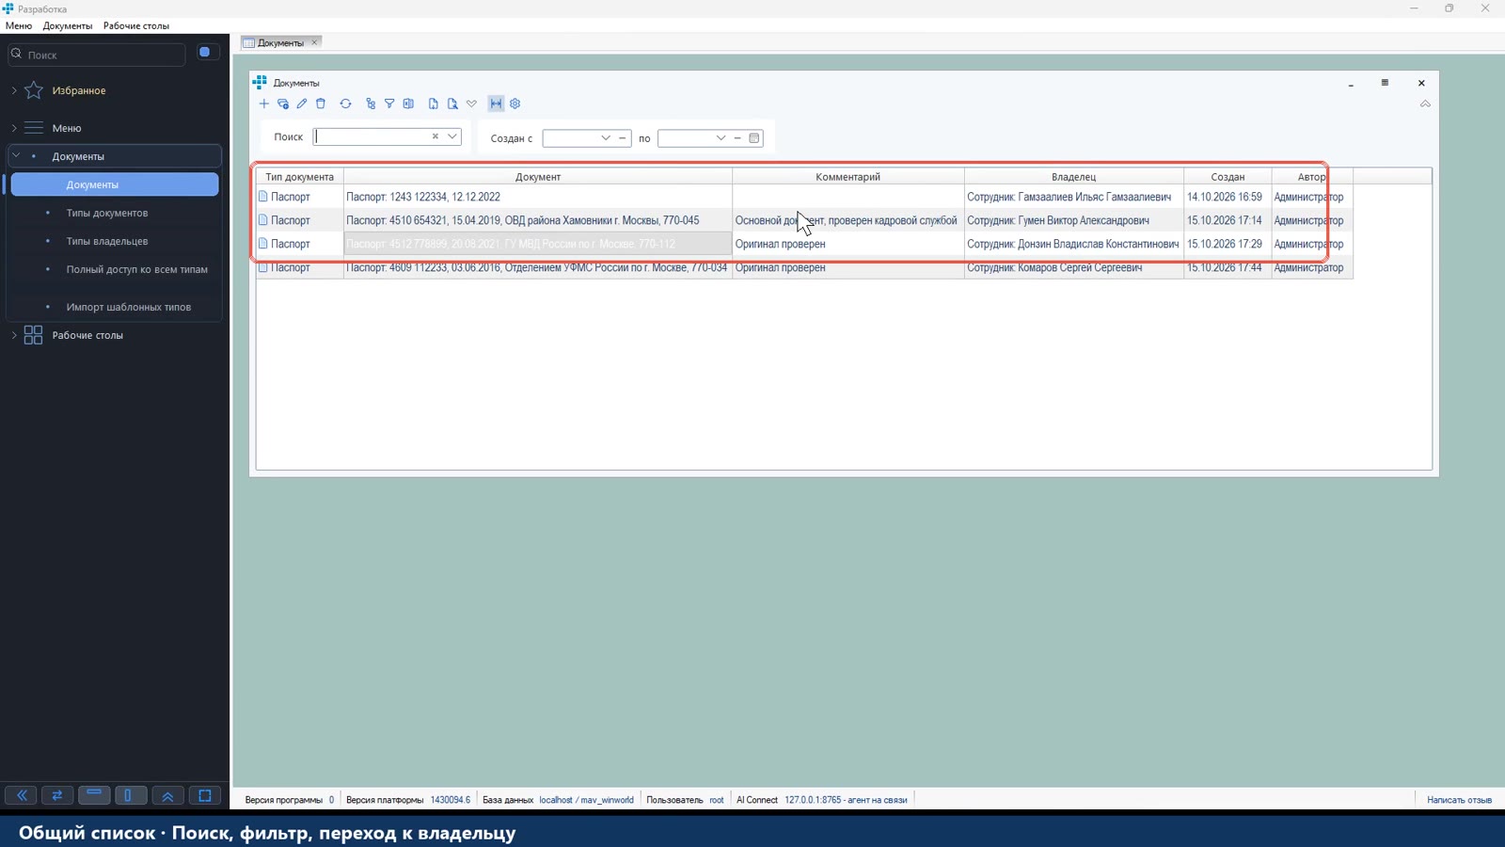Close the Документы tab
The image size is (1505, 847).
tap(315, 42)
